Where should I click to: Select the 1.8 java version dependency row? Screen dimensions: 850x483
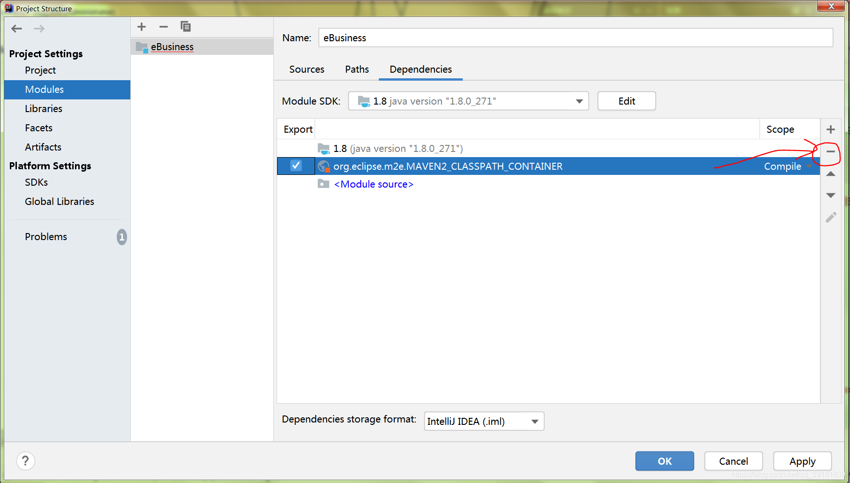click(x=549, y=149)
